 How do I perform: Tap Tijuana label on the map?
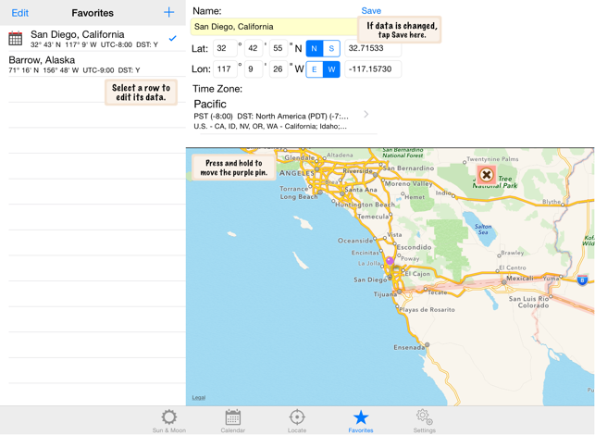(x=385, y=294)
